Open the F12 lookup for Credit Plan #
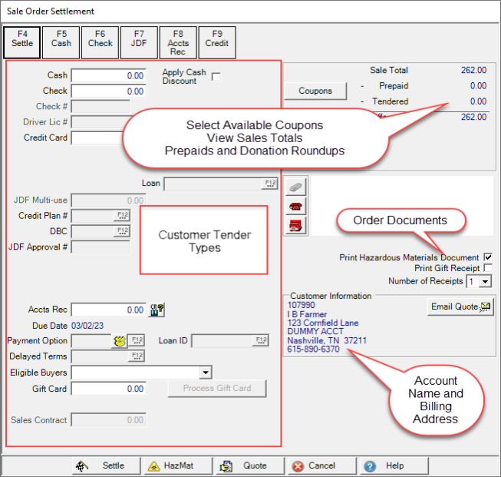501x477 pixels. [122, 216]
